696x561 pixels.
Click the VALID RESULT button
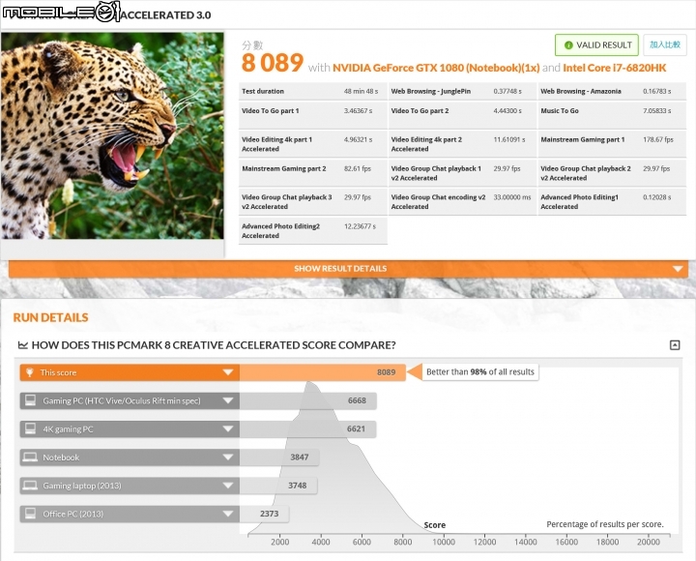tap(596, 44)
